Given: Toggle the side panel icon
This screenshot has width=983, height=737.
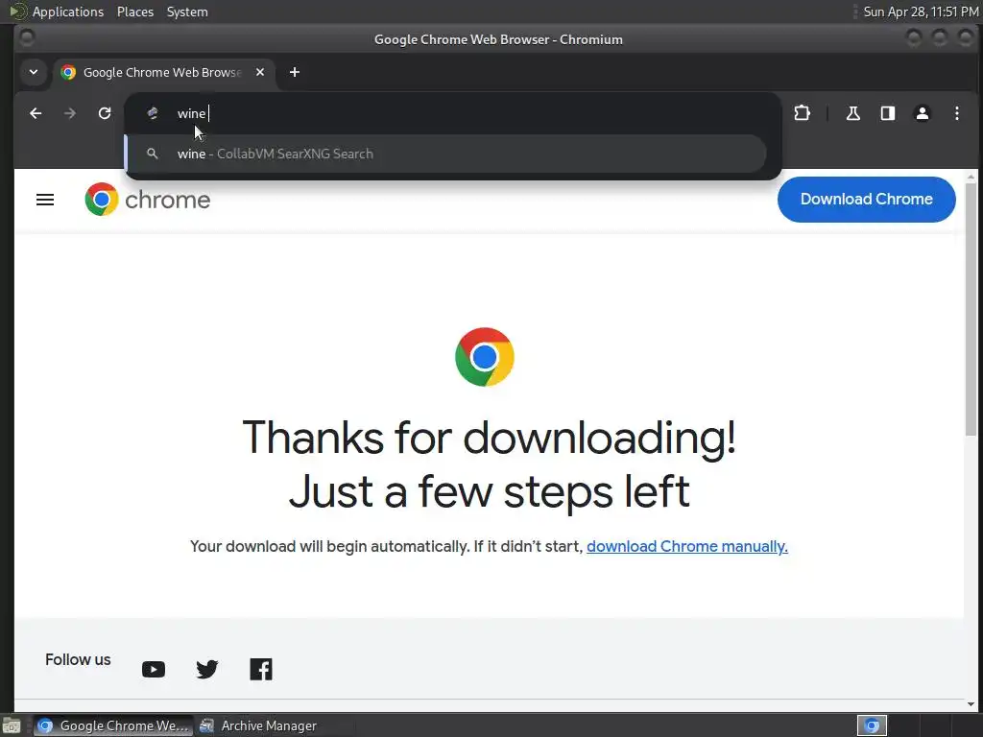Looking at the screenshot, I should tap(888, 113).
